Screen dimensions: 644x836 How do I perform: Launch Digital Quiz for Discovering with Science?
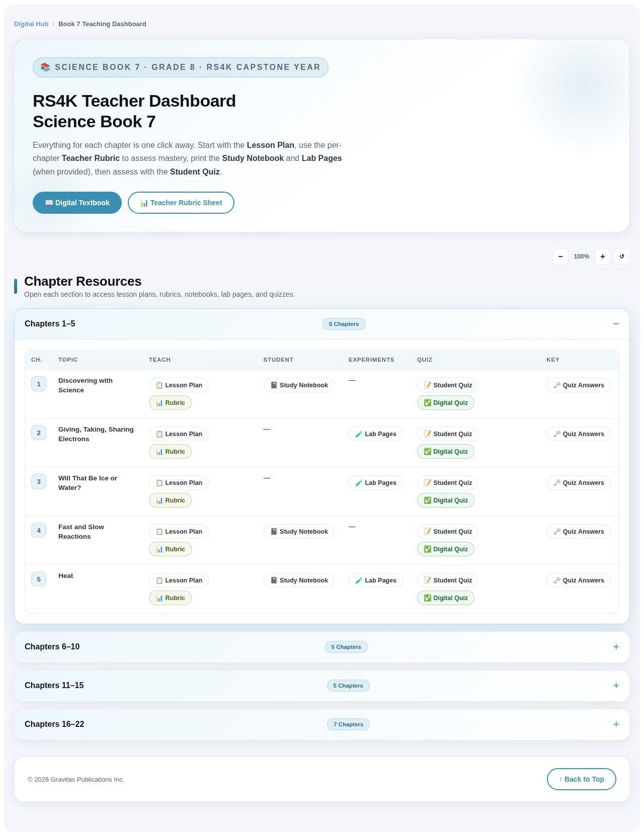446,403
